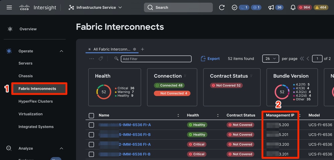
Task: Open Chassis in the sidebar
Action: 25,76
